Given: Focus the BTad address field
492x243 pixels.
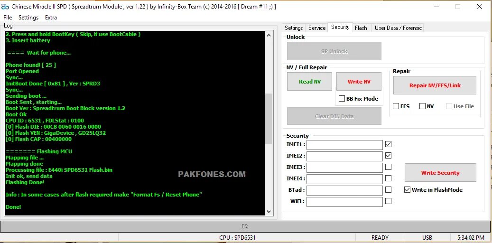Looking at the screenshot, I should 344,190.
